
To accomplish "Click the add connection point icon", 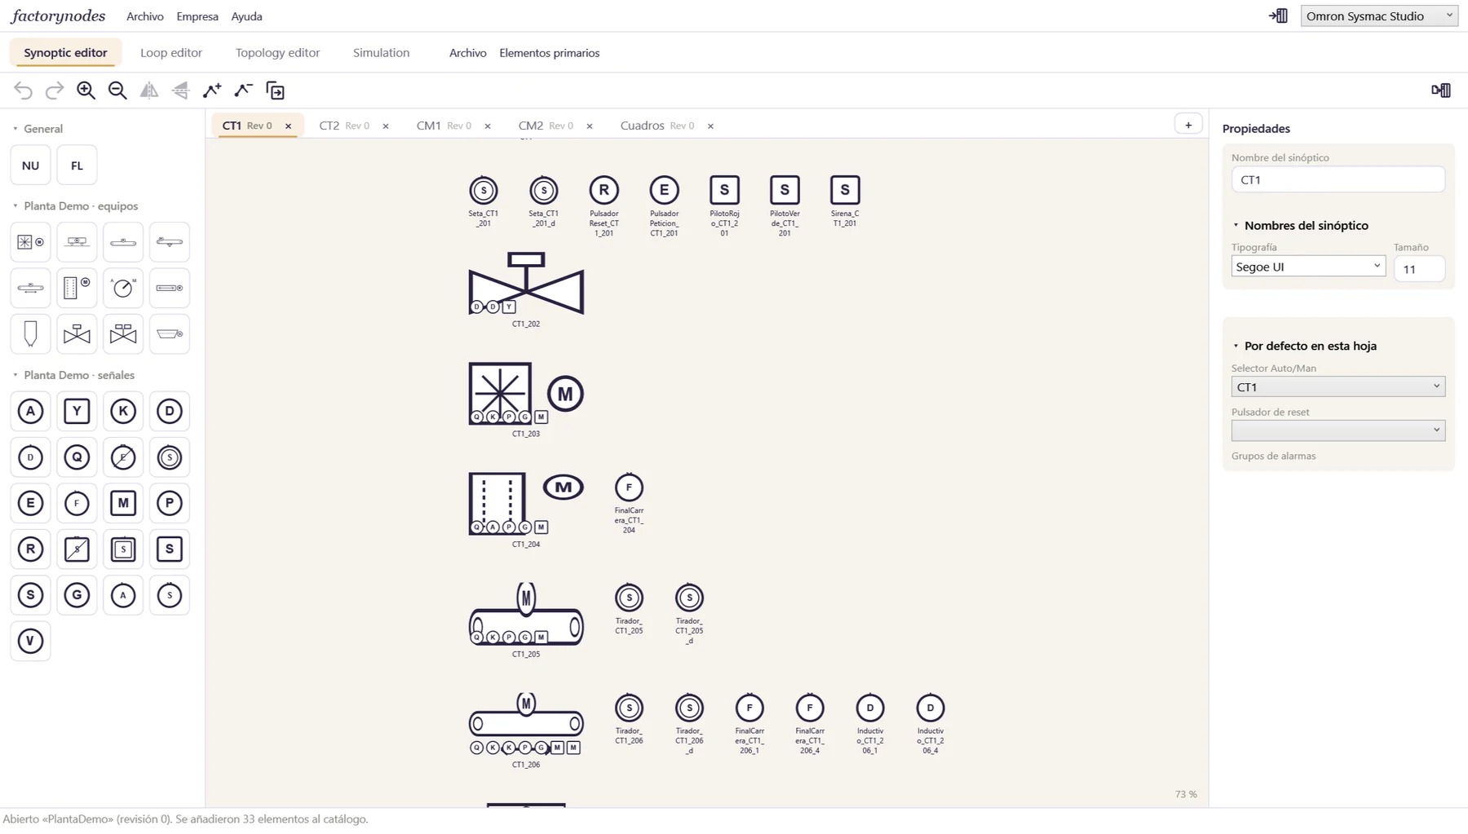I will (x=212, y=90).
